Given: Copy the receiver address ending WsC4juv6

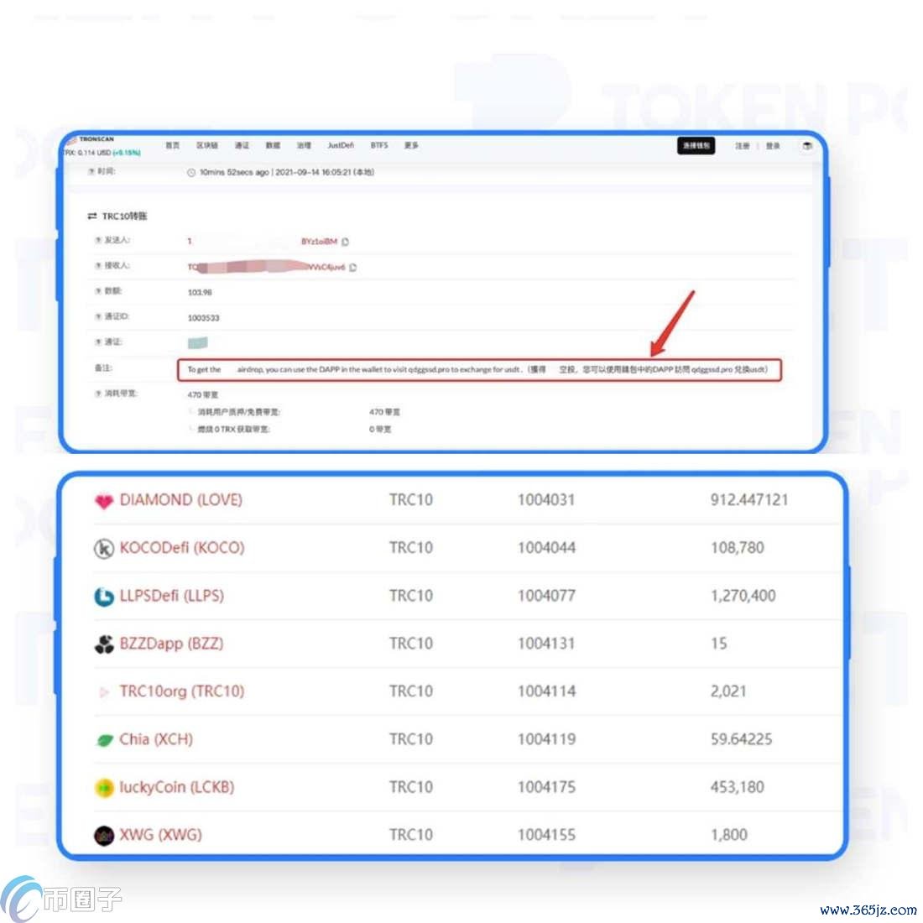Looking at the screenshot, I should pos(353,268).
